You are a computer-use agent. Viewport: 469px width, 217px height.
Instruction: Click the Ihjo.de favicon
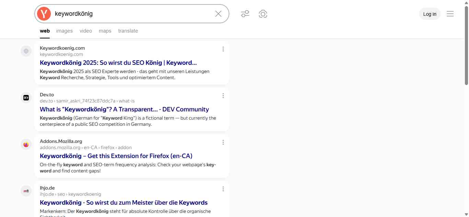26,191
